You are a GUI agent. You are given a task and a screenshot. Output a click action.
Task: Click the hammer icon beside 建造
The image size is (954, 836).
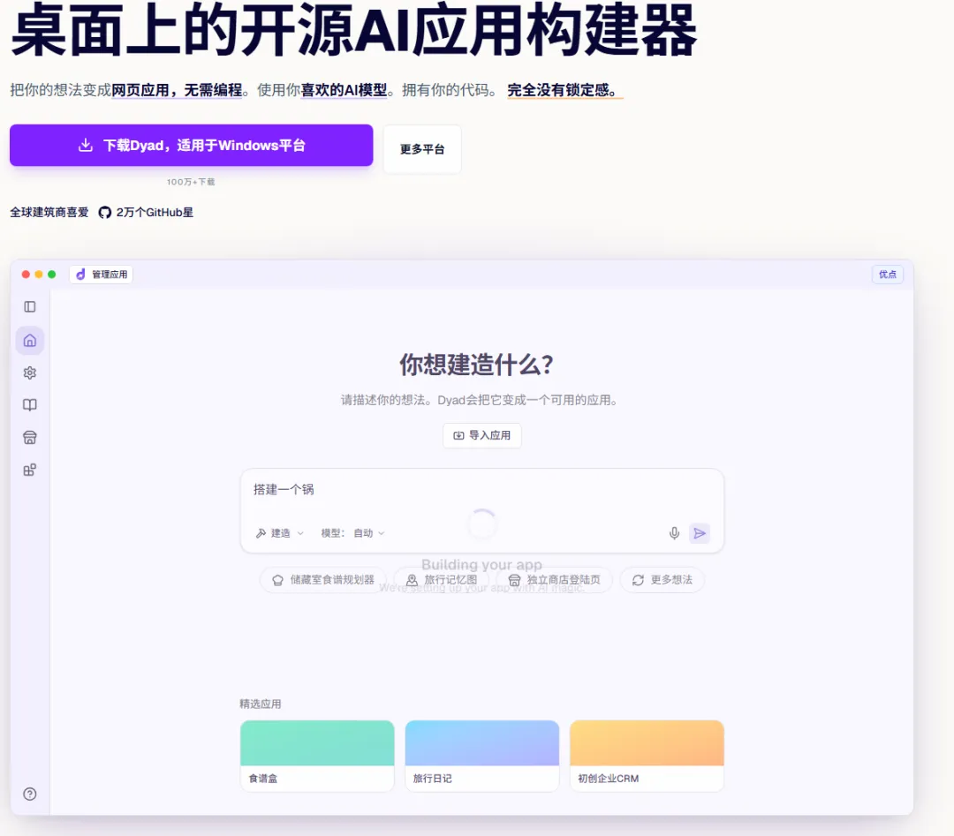pyautogui.click(x=261, y=533)
